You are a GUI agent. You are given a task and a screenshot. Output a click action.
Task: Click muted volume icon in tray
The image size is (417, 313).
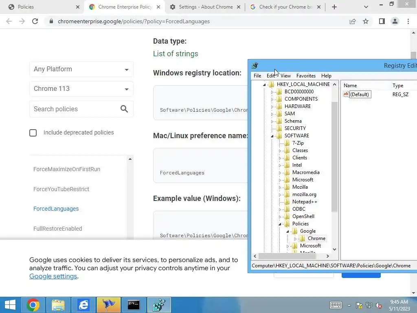tap(378, 305)
